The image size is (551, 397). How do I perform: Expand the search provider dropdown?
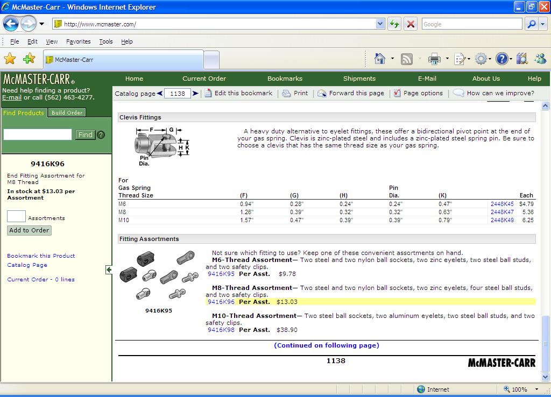(541, 24)
